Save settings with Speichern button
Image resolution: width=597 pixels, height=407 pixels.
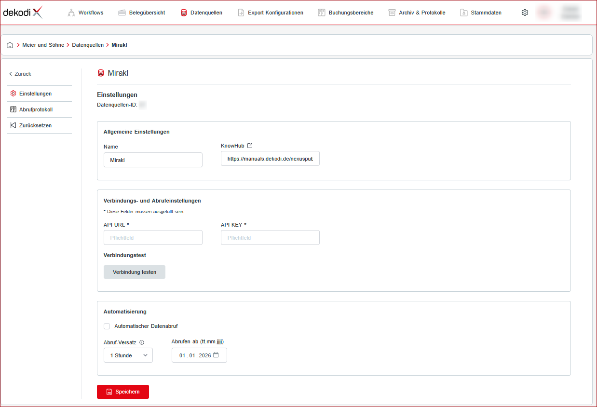point(123,392)
